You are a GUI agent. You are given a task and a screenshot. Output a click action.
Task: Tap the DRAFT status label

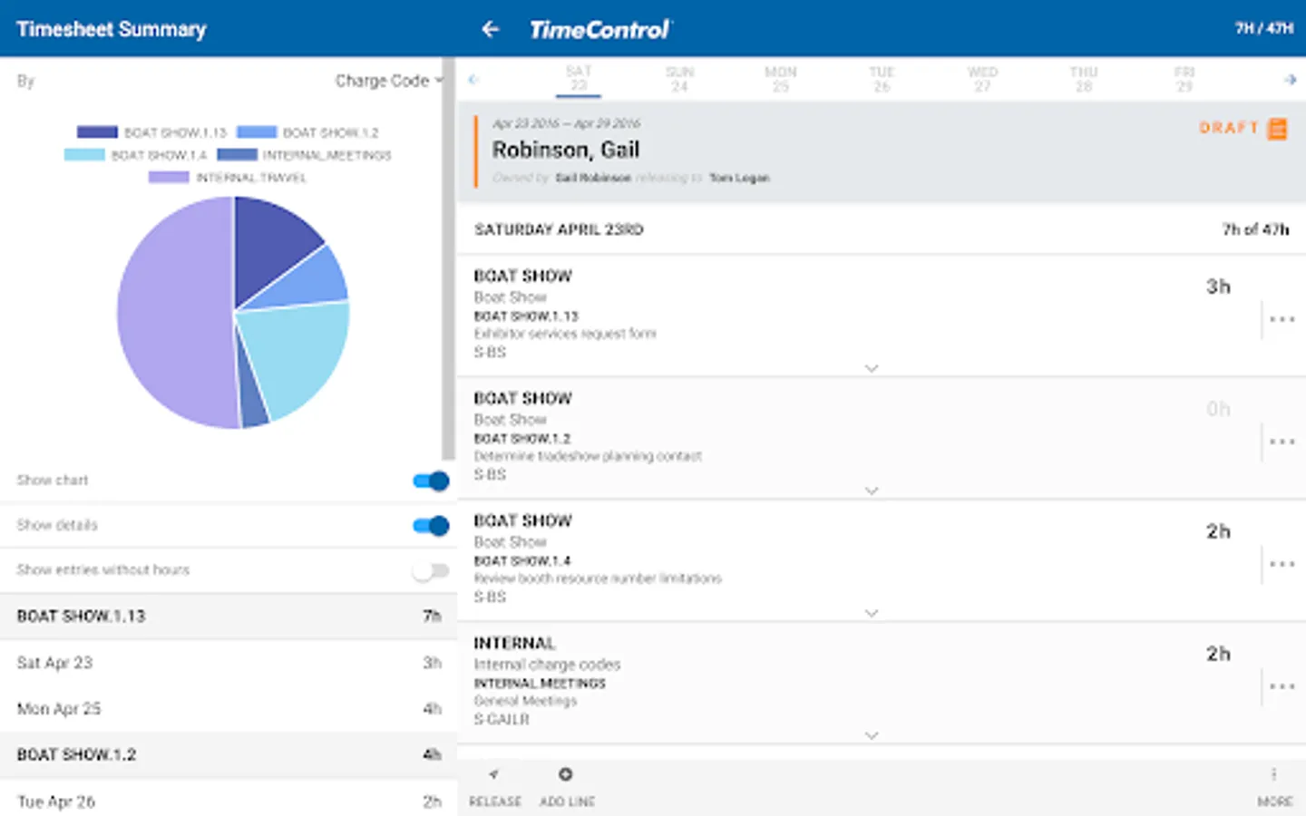pos(1229,128)
